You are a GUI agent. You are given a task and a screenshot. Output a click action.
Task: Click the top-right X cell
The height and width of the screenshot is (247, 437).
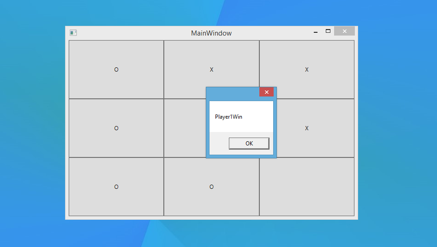[x=306, y=69]
